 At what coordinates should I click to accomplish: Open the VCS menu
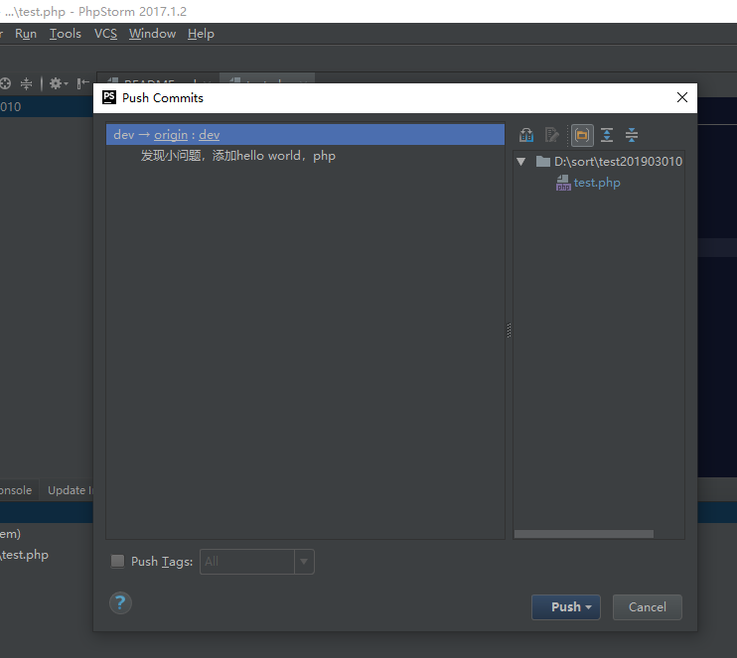click(105, 34)
